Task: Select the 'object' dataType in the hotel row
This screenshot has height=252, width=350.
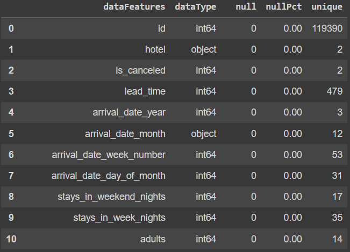Action: (204, 49)
